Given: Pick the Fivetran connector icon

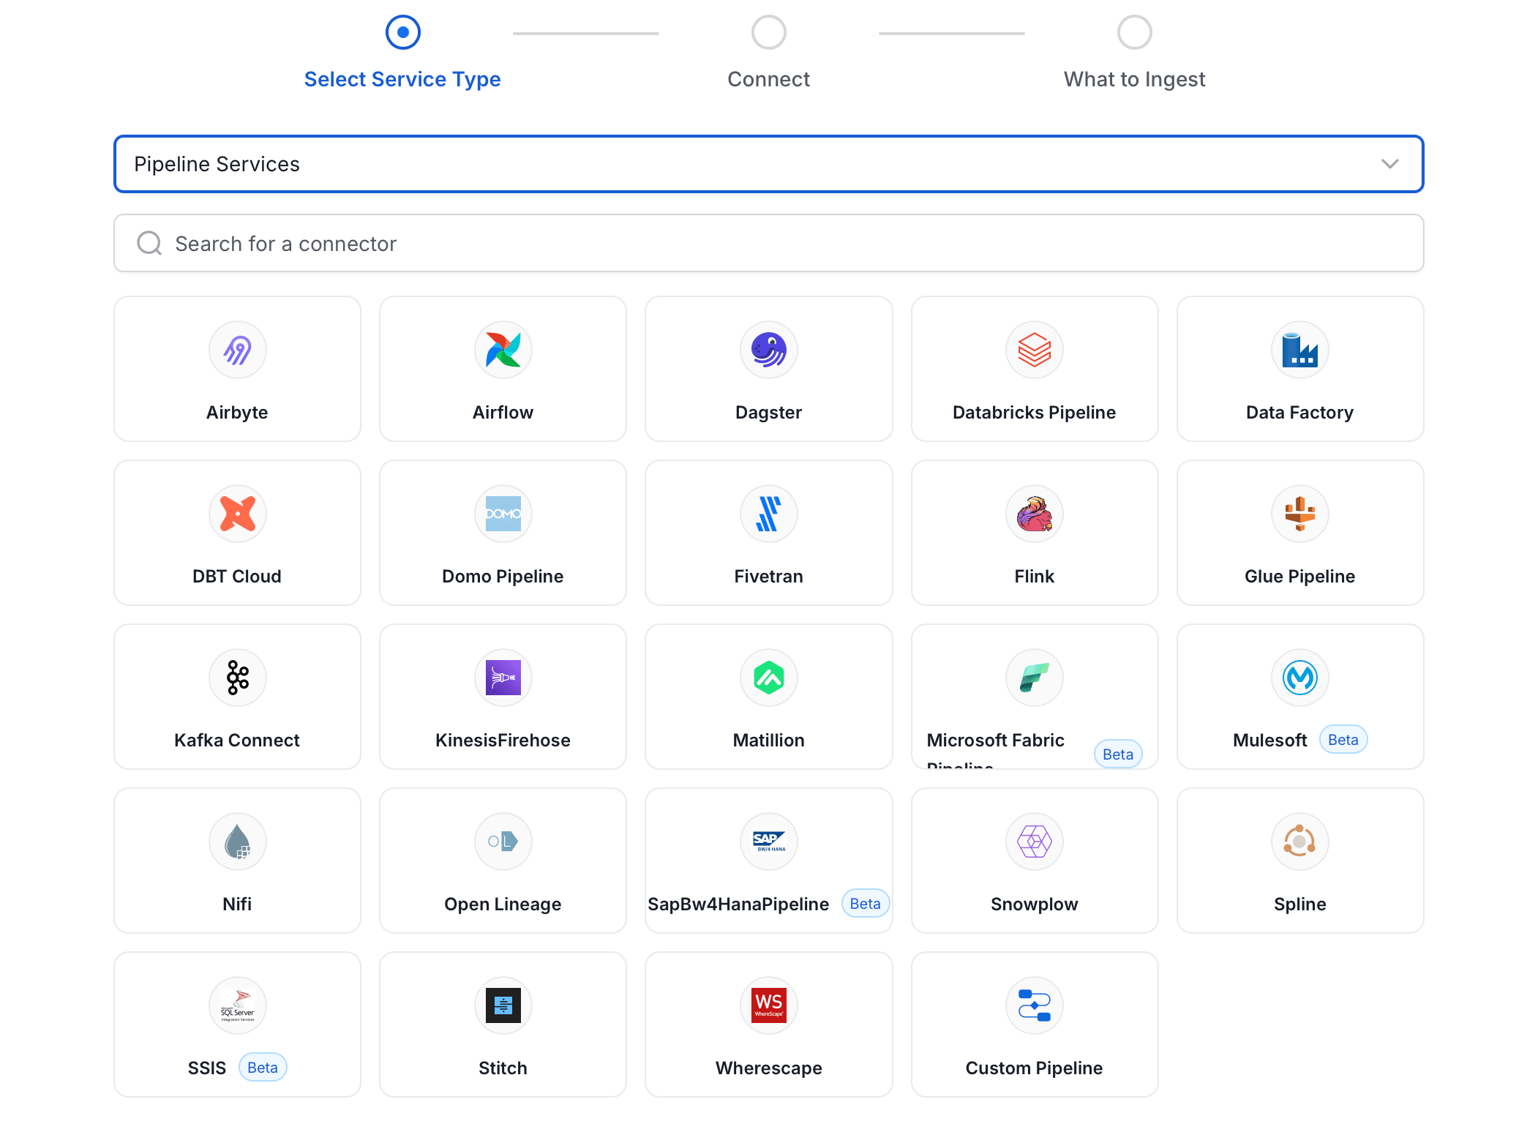Looking at the screenshot, I should (768, 514).
